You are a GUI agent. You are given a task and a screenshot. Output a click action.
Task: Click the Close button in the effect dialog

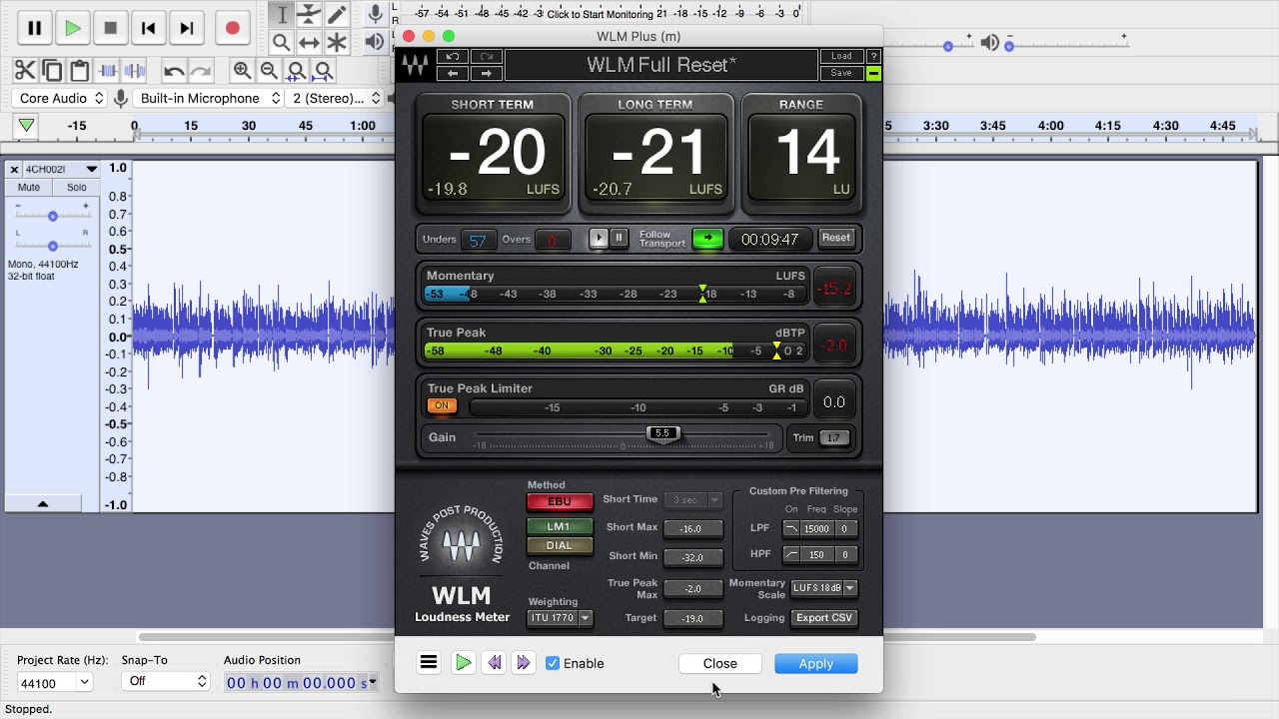[719, 664]
